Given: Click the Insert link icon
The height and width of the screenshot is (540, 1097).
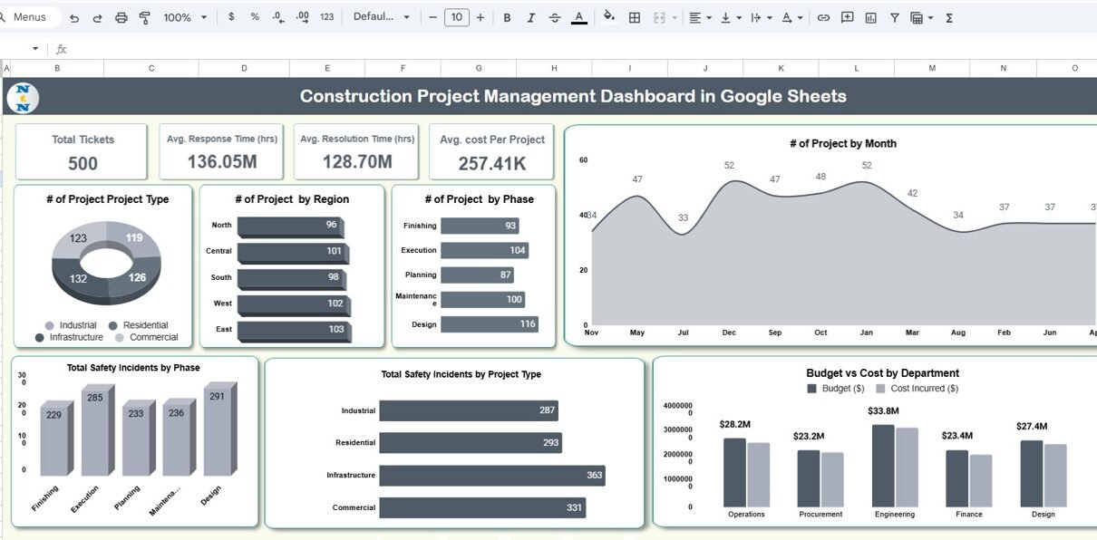Looking at the screenshot, I should point(823,17).
